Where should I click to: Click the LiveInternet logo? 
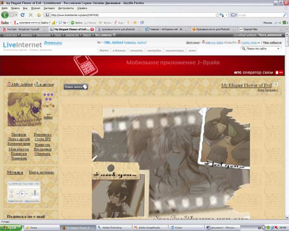point(22,45)
